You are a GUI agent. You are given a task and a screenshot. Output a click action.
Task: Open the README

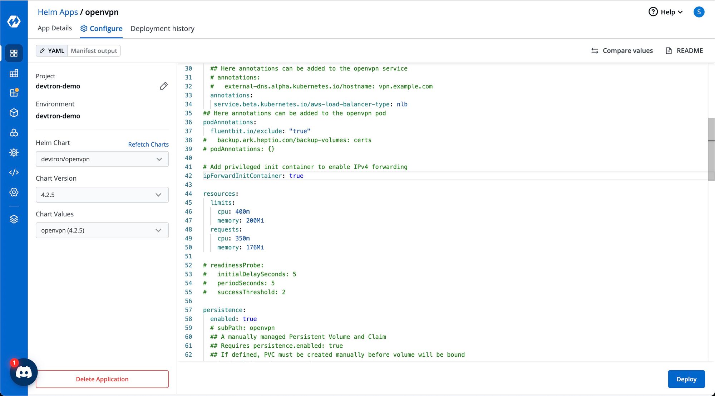point(684,51)
